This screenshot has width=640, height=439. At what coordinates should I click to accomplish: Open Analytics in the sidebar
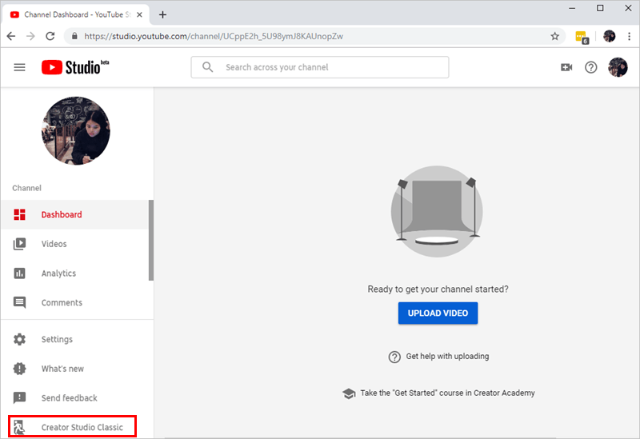[74, 273]
